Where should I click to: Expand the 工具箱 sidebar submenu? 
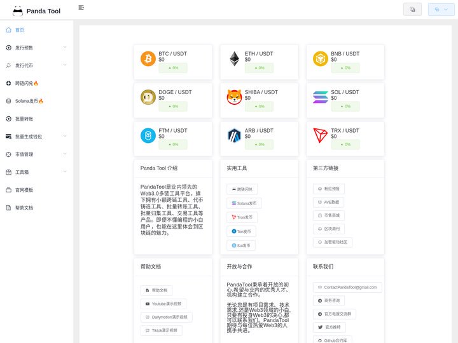tap(36, 172)
